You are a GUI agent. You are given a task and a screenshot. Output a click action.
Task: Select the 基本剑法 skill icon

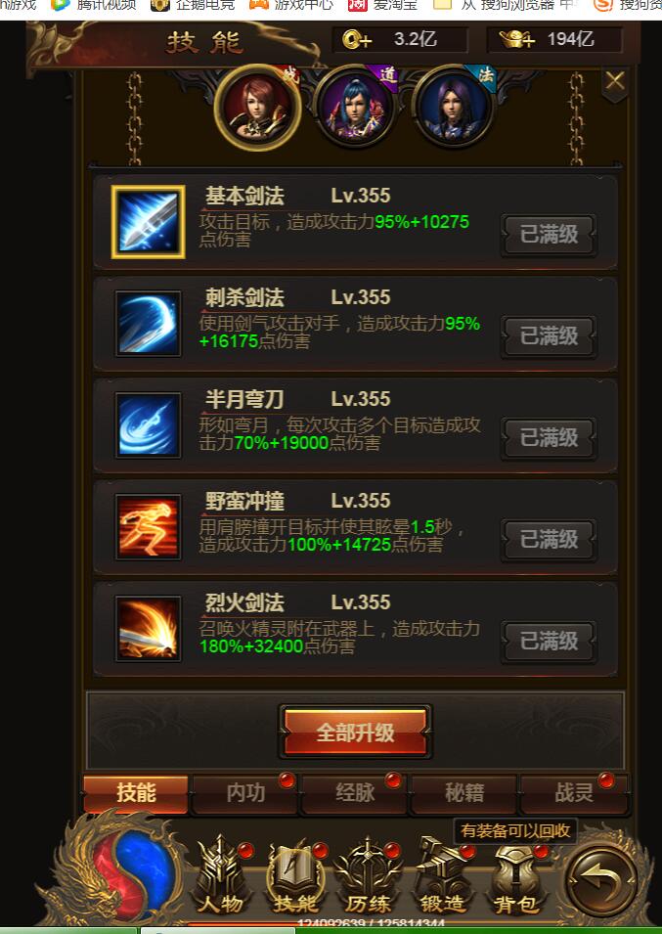(149, 222)
